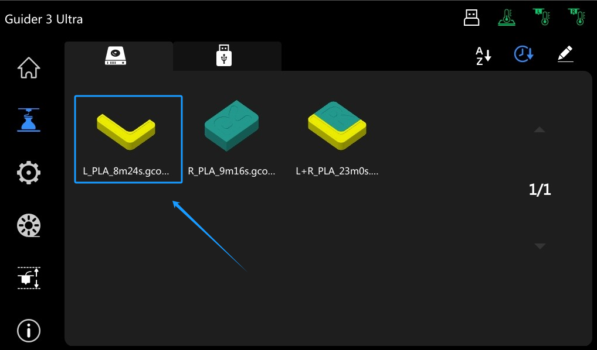
Task: Go to the Home screen icon
Action: click(29, 68)
